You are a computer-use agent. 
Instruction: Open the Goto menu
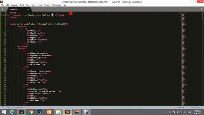pos(33,5)
